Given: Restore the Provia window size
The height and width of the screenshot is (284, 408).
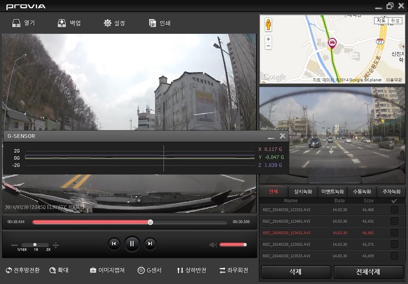Looking at the screenshot, I should point(390,6).
